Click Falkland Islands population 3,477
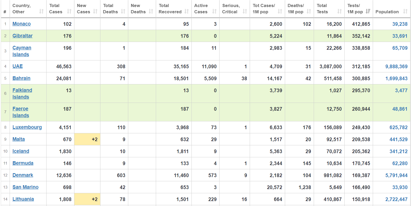411x206 pixels. [x=401, y=90]
